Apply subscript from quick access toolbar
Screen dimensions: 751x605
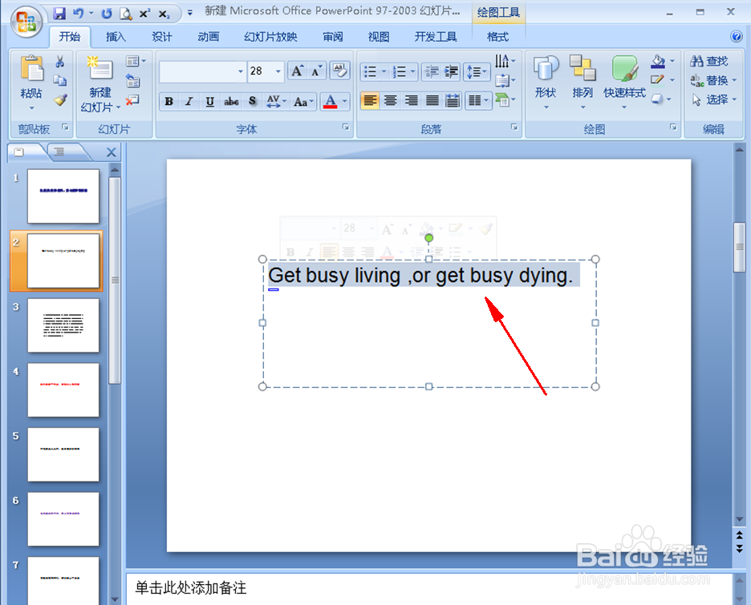[164, 14]
